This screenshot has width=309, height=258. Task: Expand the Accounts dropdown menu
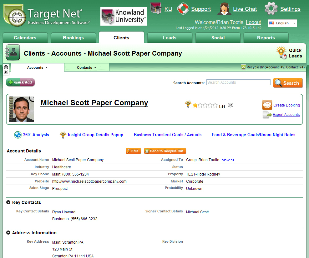click(37, 67)
